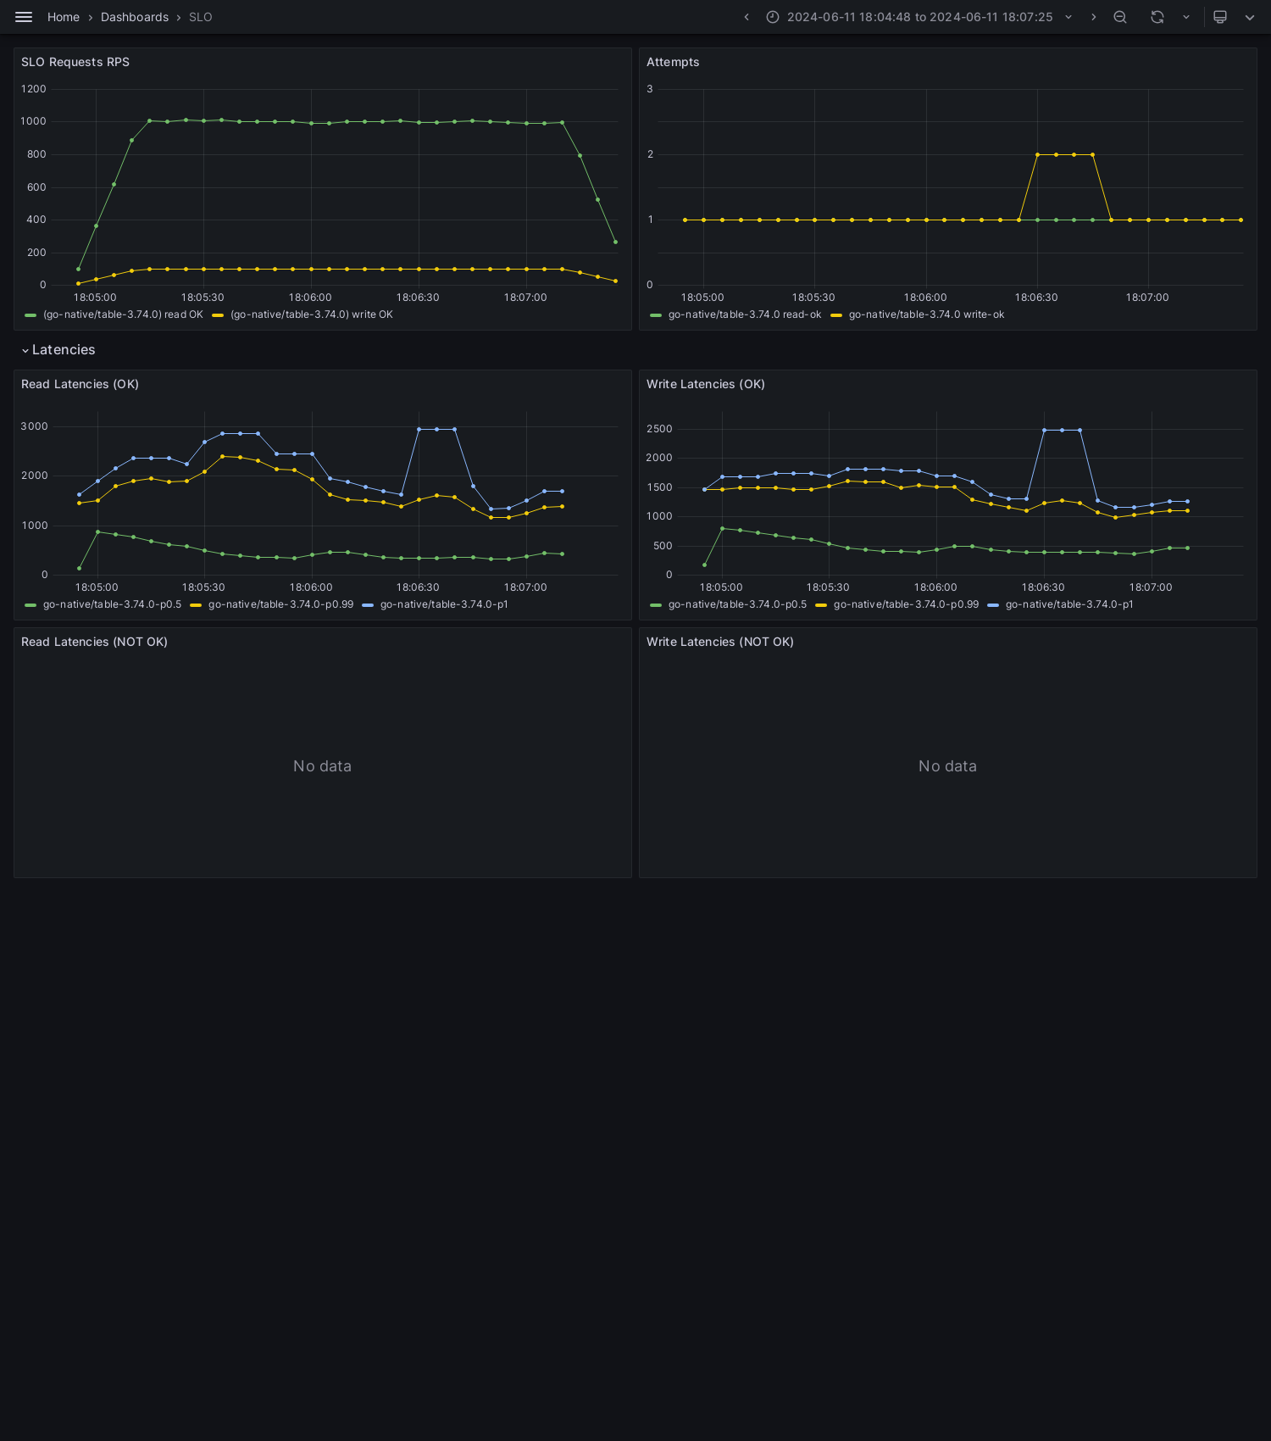Change yellow swatch of Write Latencies p0.99
The width and height of the screenshot is (1271, 1441).
pyautogui.click(x=821, y=605)
